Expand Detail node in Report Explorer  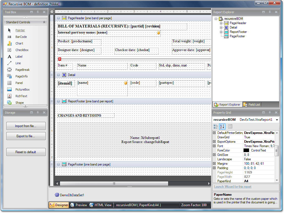(x=221, y=27)
